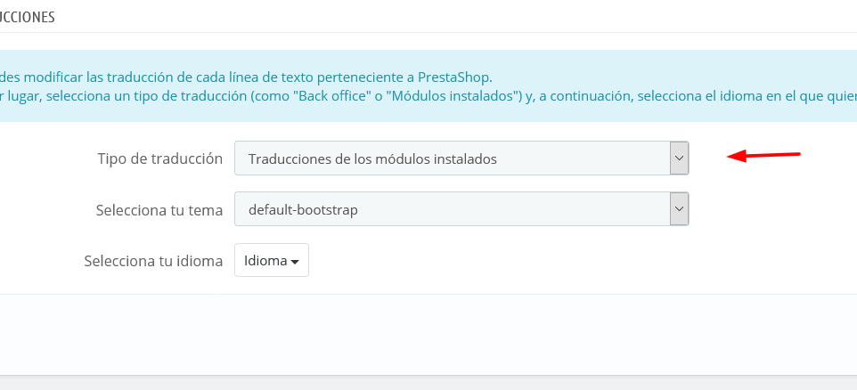Select the Traducciones de los módulos instalados field

point(461,158)
